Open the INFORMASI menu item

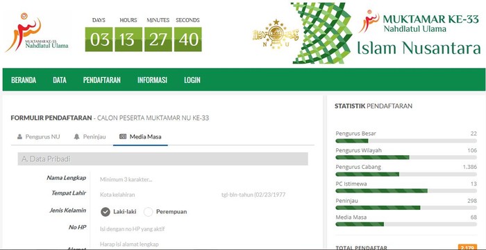pos(152,80)
